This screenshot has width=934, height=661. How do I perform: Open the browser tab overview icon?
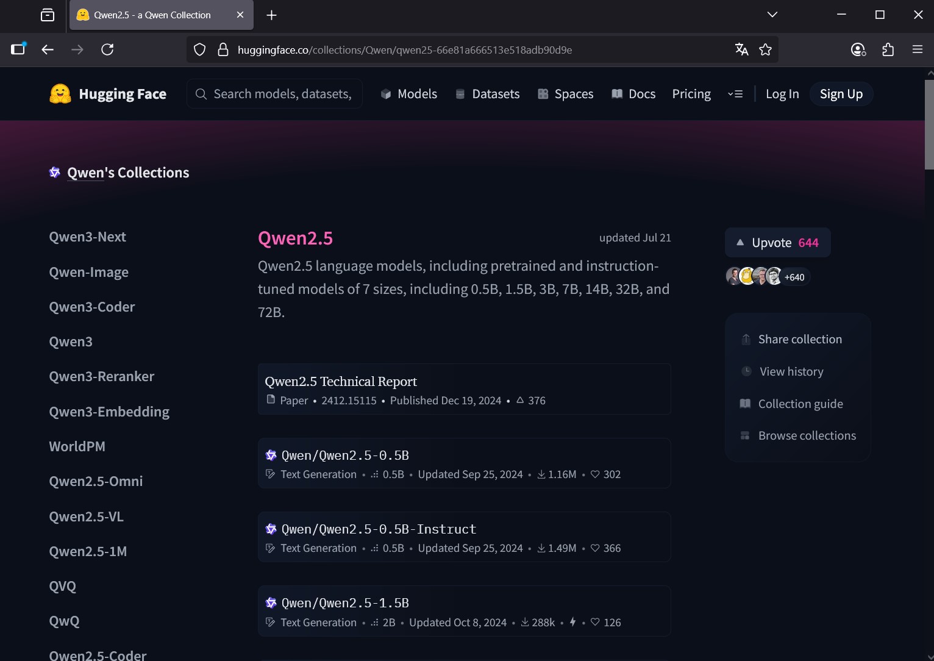pos(48,15)
